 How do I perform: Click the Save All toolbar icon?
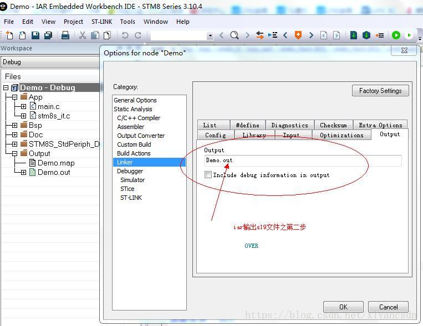(x=48, y=35)
